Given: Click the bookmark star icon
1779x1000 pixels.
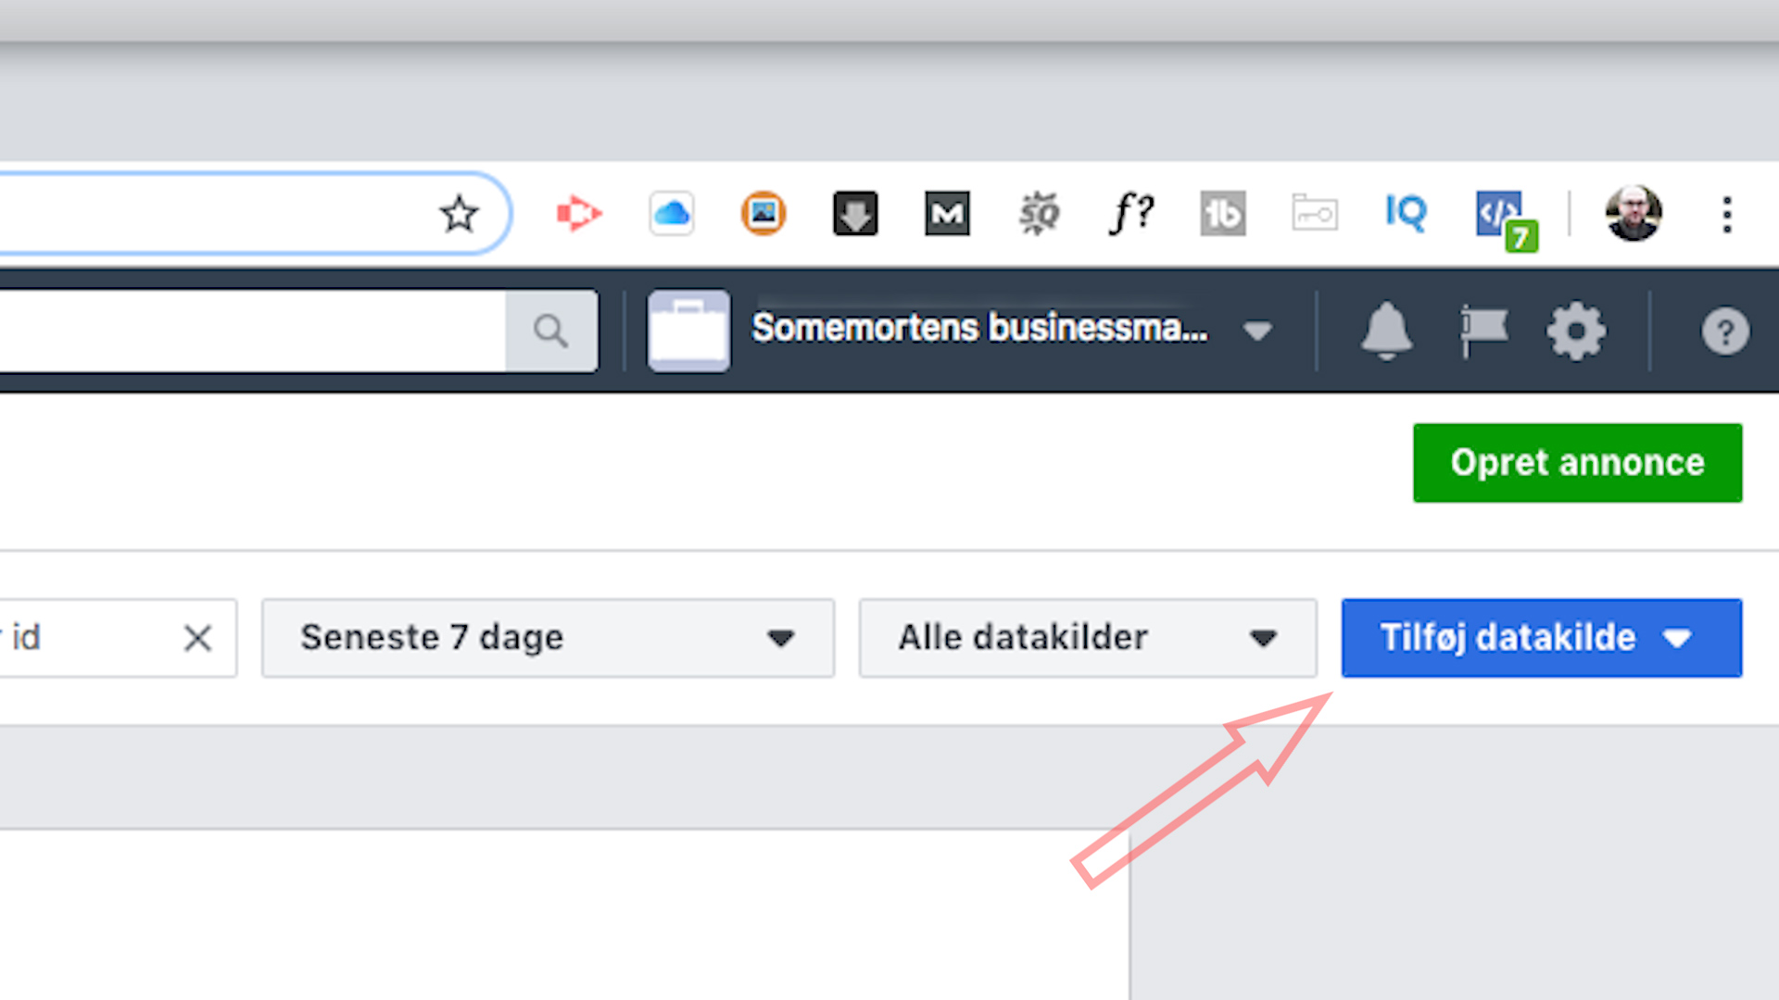Looking at the screenshot, I should pos(459,215).
